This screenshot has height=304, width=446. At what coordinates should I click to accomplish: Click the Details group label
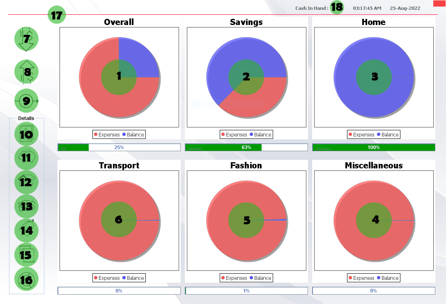pyautogui.click(x=26, y=118)
